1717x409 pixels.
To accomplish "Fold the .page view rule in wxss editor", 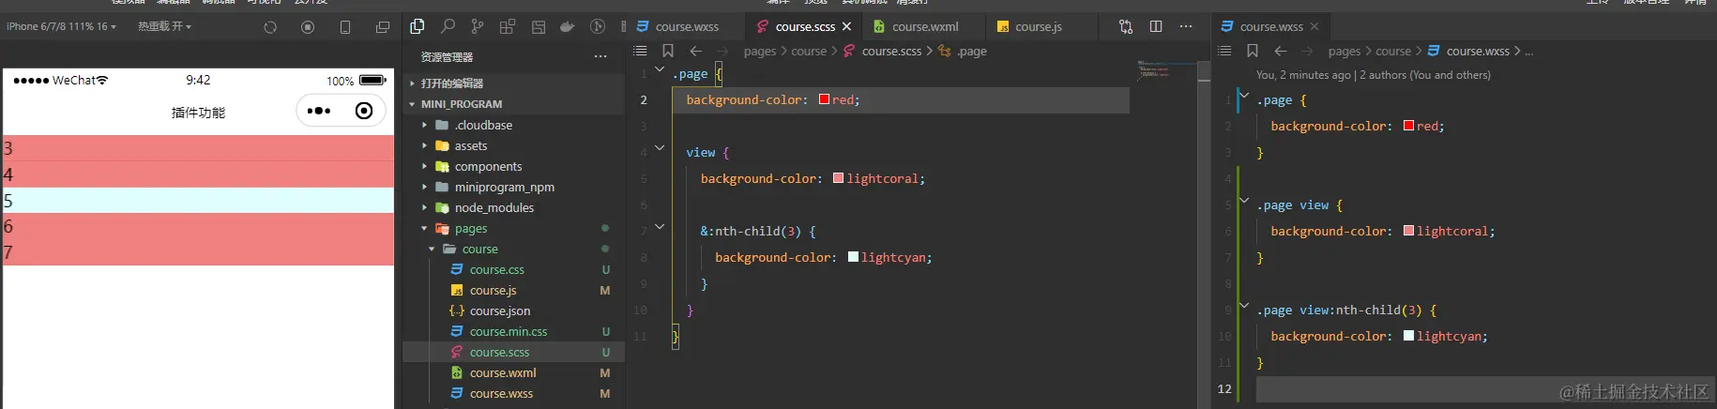I will click(x=1244, y=201).
